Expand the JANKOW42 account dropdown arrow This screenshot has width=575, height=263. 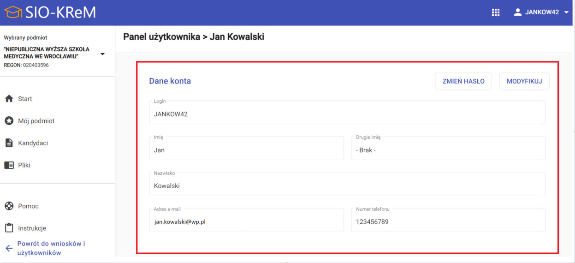(567, 12)
